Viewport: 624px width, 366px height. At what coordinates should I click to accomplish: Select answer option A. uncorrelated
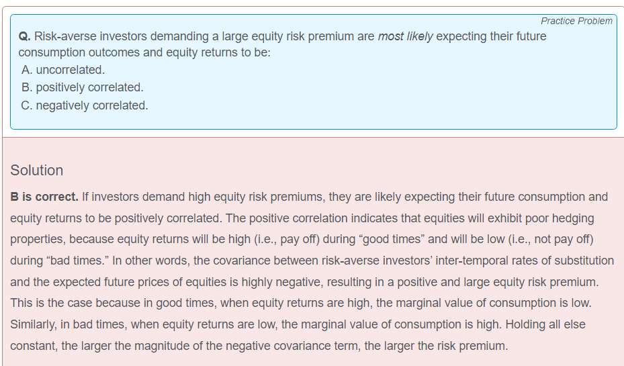pos(63,70)
